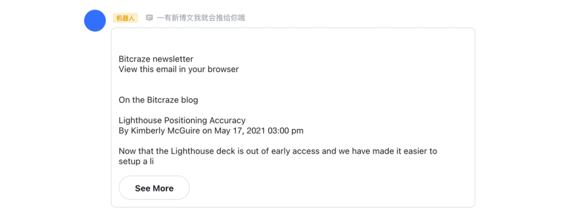Click the word Lighthouse in the body paragraph

pyautogui.click(x=191, y=151)
